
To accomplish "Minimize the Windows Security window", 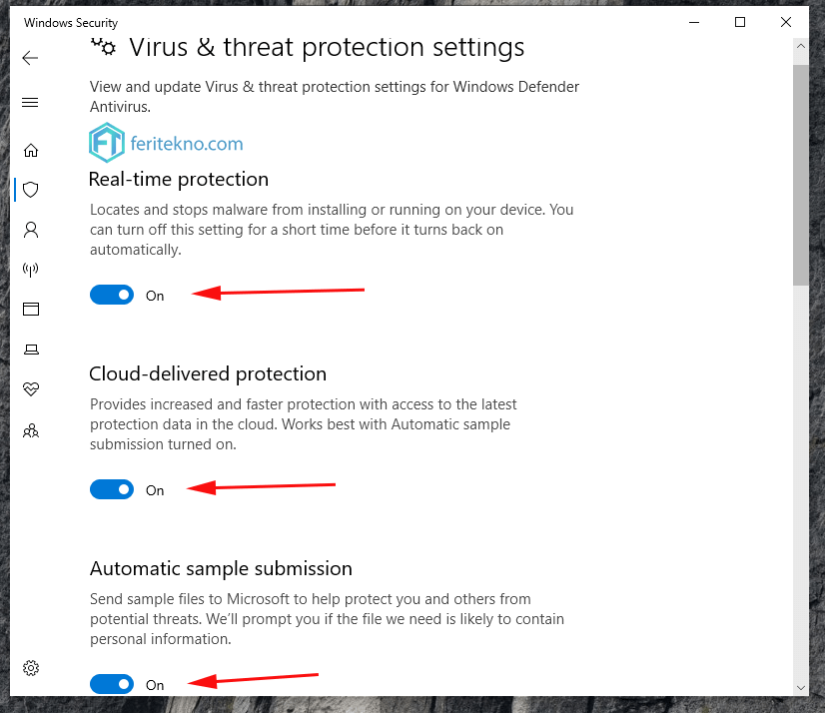I will [694, 22].
